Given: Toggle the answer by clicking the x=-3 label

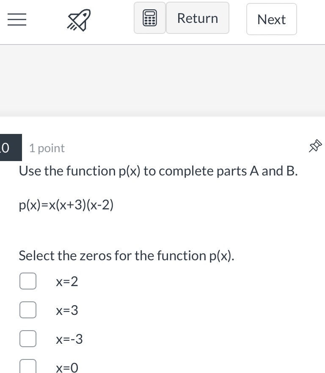Looking at the screenshot, I should (x=69, y=339).
